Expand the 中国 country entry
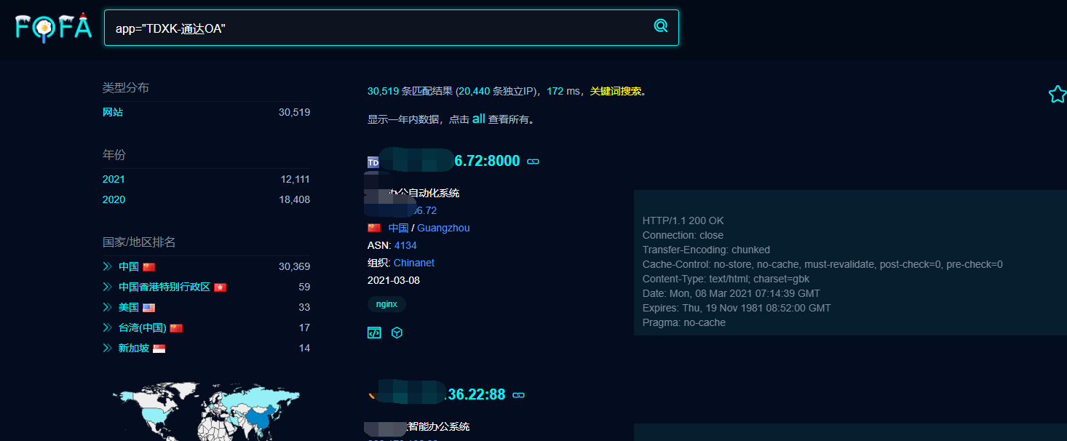The height and width of the screenshot is (441, 1067). (x=107, y=266)
